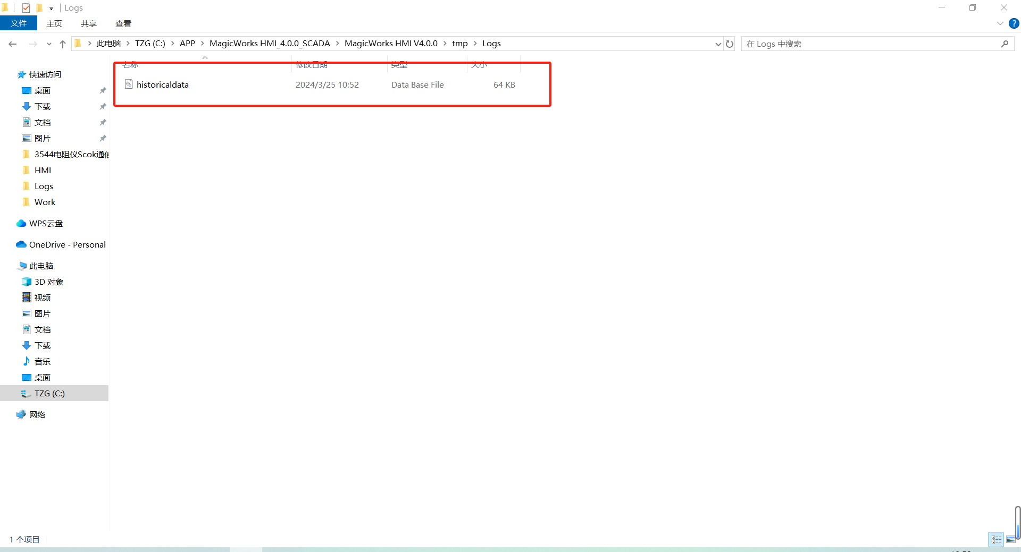Open 文档 under 此电脑
Image resolution: width=1021 pixels, height=552 pixels.
coord(42,330)
